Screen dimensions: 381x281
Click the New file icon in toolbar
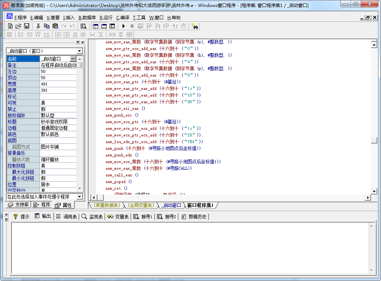click(10, 26)
